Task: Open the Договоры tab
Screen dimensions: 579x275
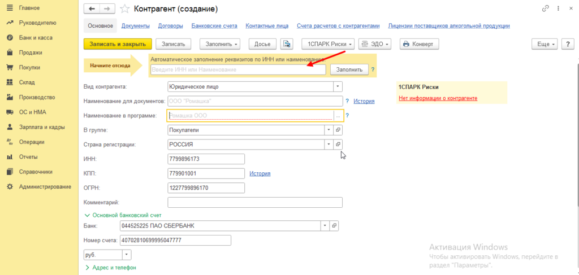Action: pyautogui.click(x=170, y=26)
